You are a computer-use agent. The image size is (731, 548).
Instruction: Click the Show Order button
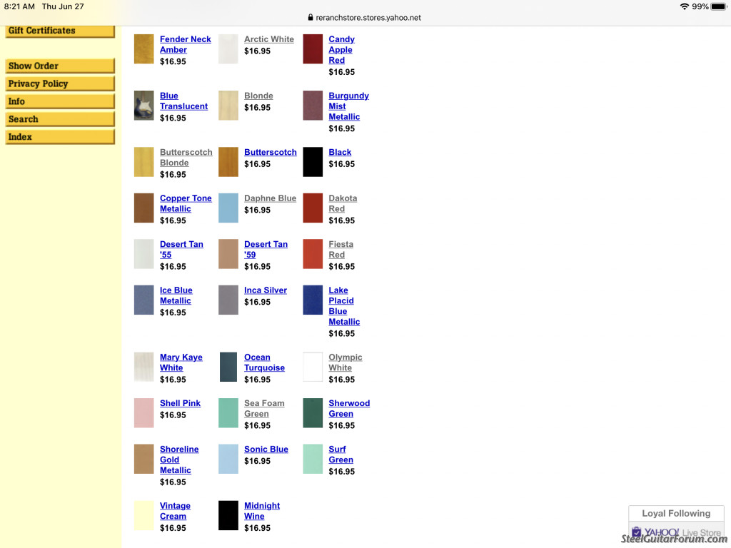[60, 66]
